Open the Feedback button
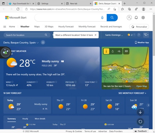 click(141, 131)
